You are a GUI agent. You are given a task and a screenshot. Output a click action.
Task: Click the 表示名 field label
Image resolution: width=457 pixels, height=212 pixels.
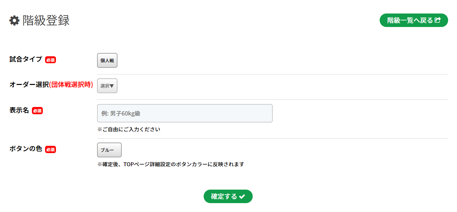tap(19, 110)
